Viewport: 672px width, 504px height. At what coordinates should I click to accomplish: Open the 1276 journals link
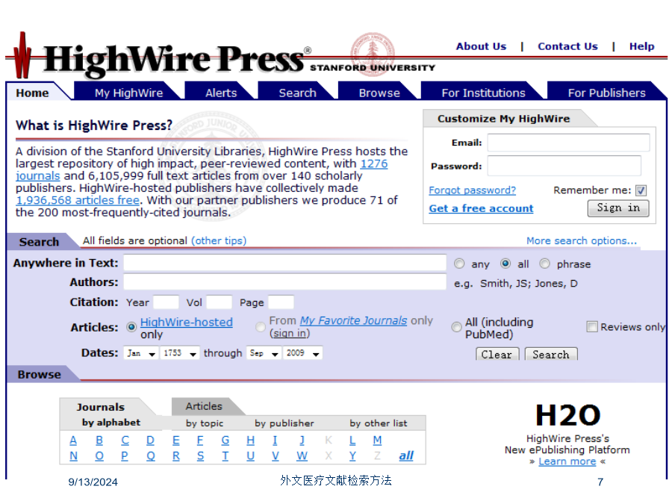pos(374,164)
